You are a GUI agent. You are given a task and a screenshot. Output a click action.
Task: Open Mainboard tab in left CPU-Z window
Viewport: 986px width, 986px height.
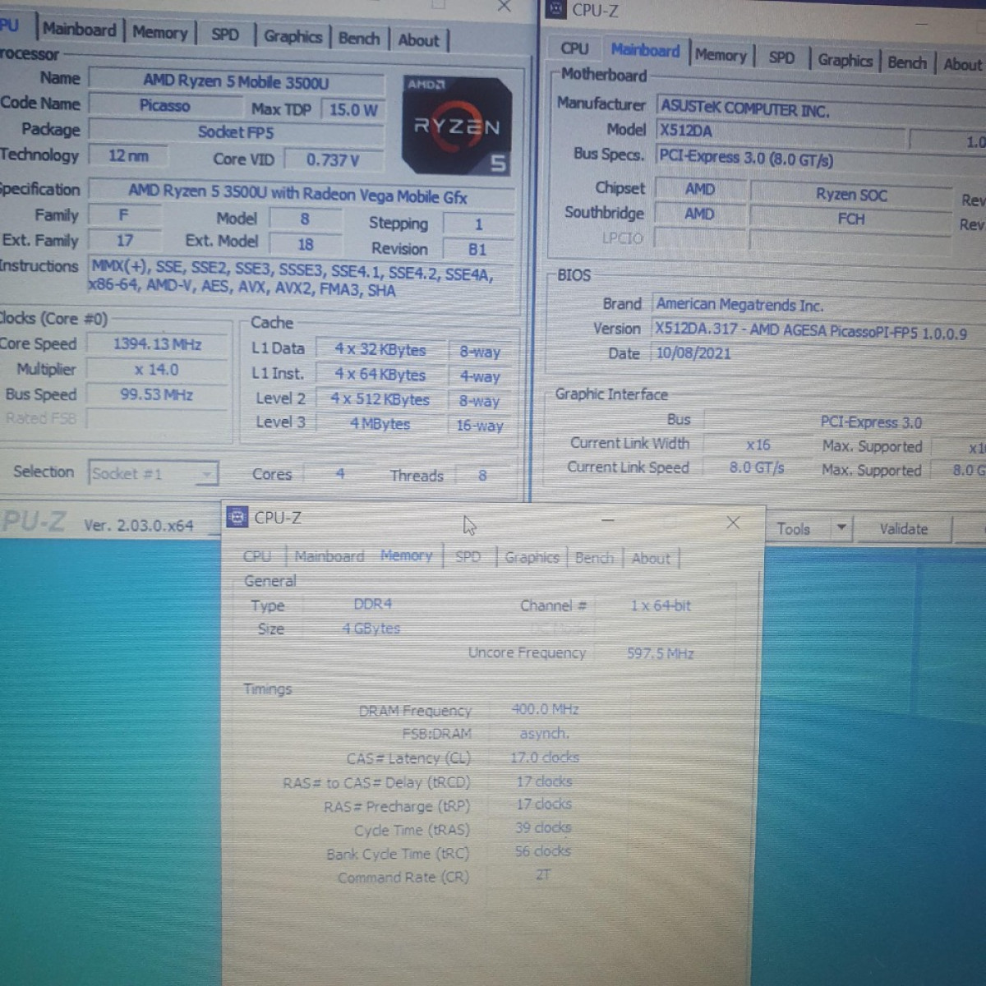(x=80, y=30)
